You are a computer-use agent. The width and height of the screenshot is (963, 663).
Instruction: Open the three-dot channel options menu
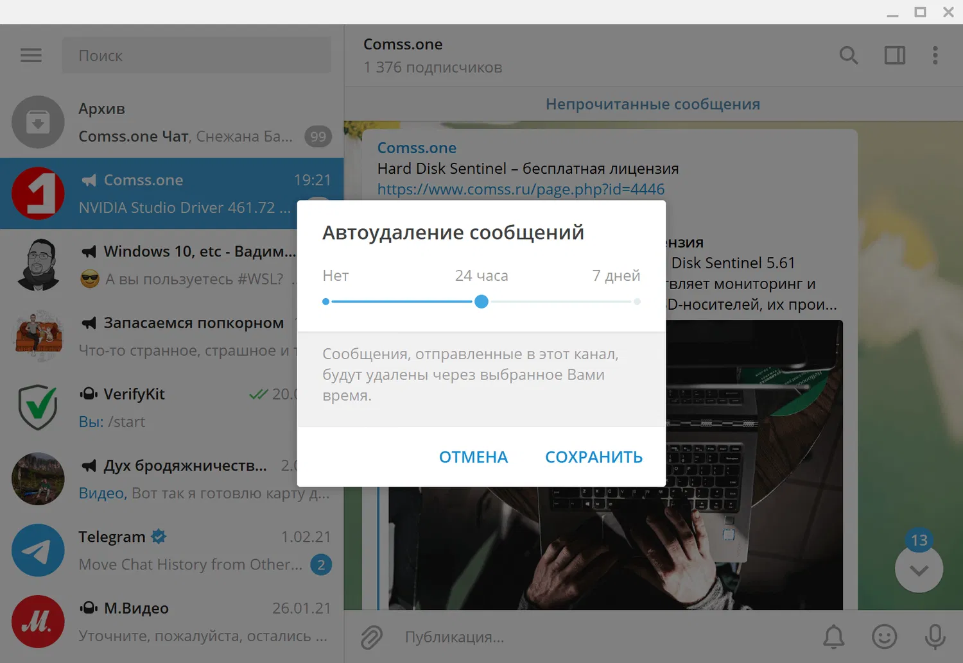coord(935,56)
